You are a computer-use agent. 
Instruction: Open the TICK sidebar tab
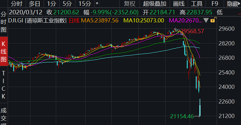pos(4,85)
